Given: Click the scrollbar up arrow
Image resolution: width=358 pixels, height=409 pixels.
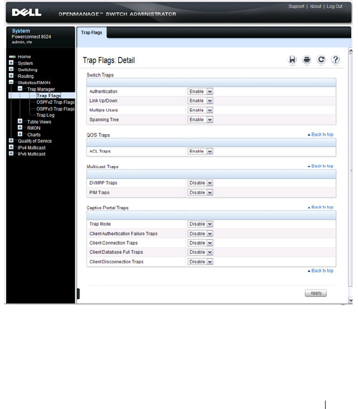Looking at the screenshot, I should tap(351, 51).
